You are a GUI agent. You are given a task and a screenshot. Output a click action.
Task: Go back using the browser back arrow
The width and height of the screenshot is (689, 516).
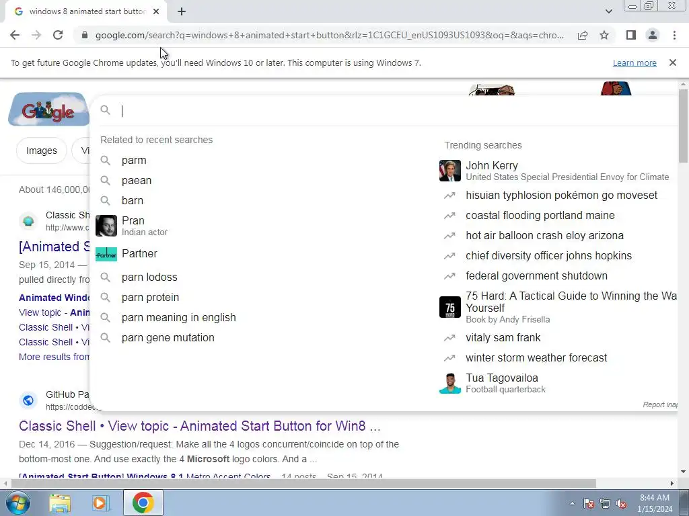[x=15, y=35]
